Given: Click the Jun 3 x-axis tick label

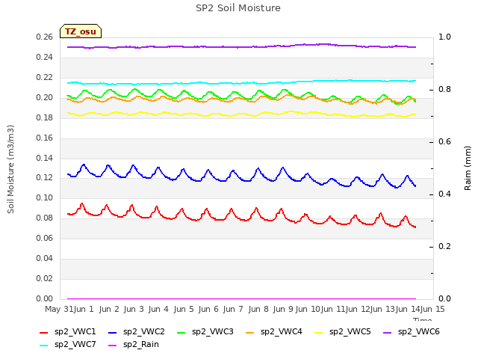Looking at the screenshot, I should coord(134,309).
